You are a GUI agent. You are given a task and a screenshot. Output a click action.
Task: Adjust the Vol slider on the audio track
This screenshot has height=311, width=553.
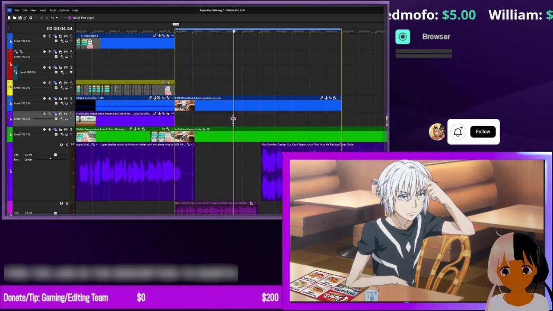tap(55, 155)
